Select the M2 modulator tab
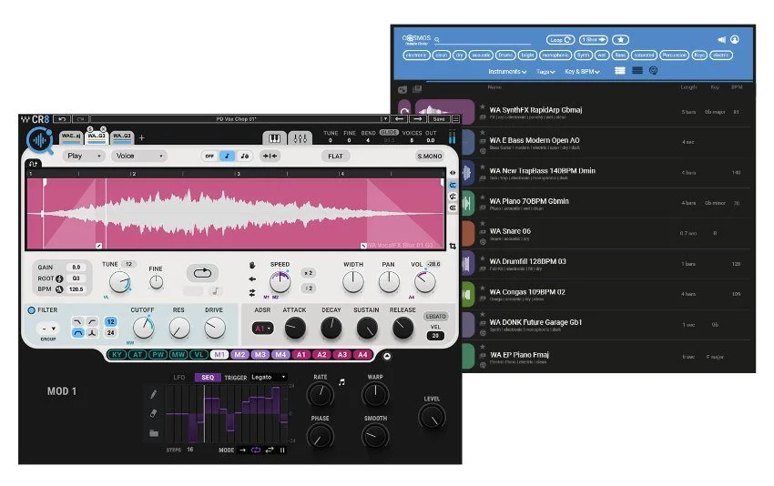 click(239, 354)
